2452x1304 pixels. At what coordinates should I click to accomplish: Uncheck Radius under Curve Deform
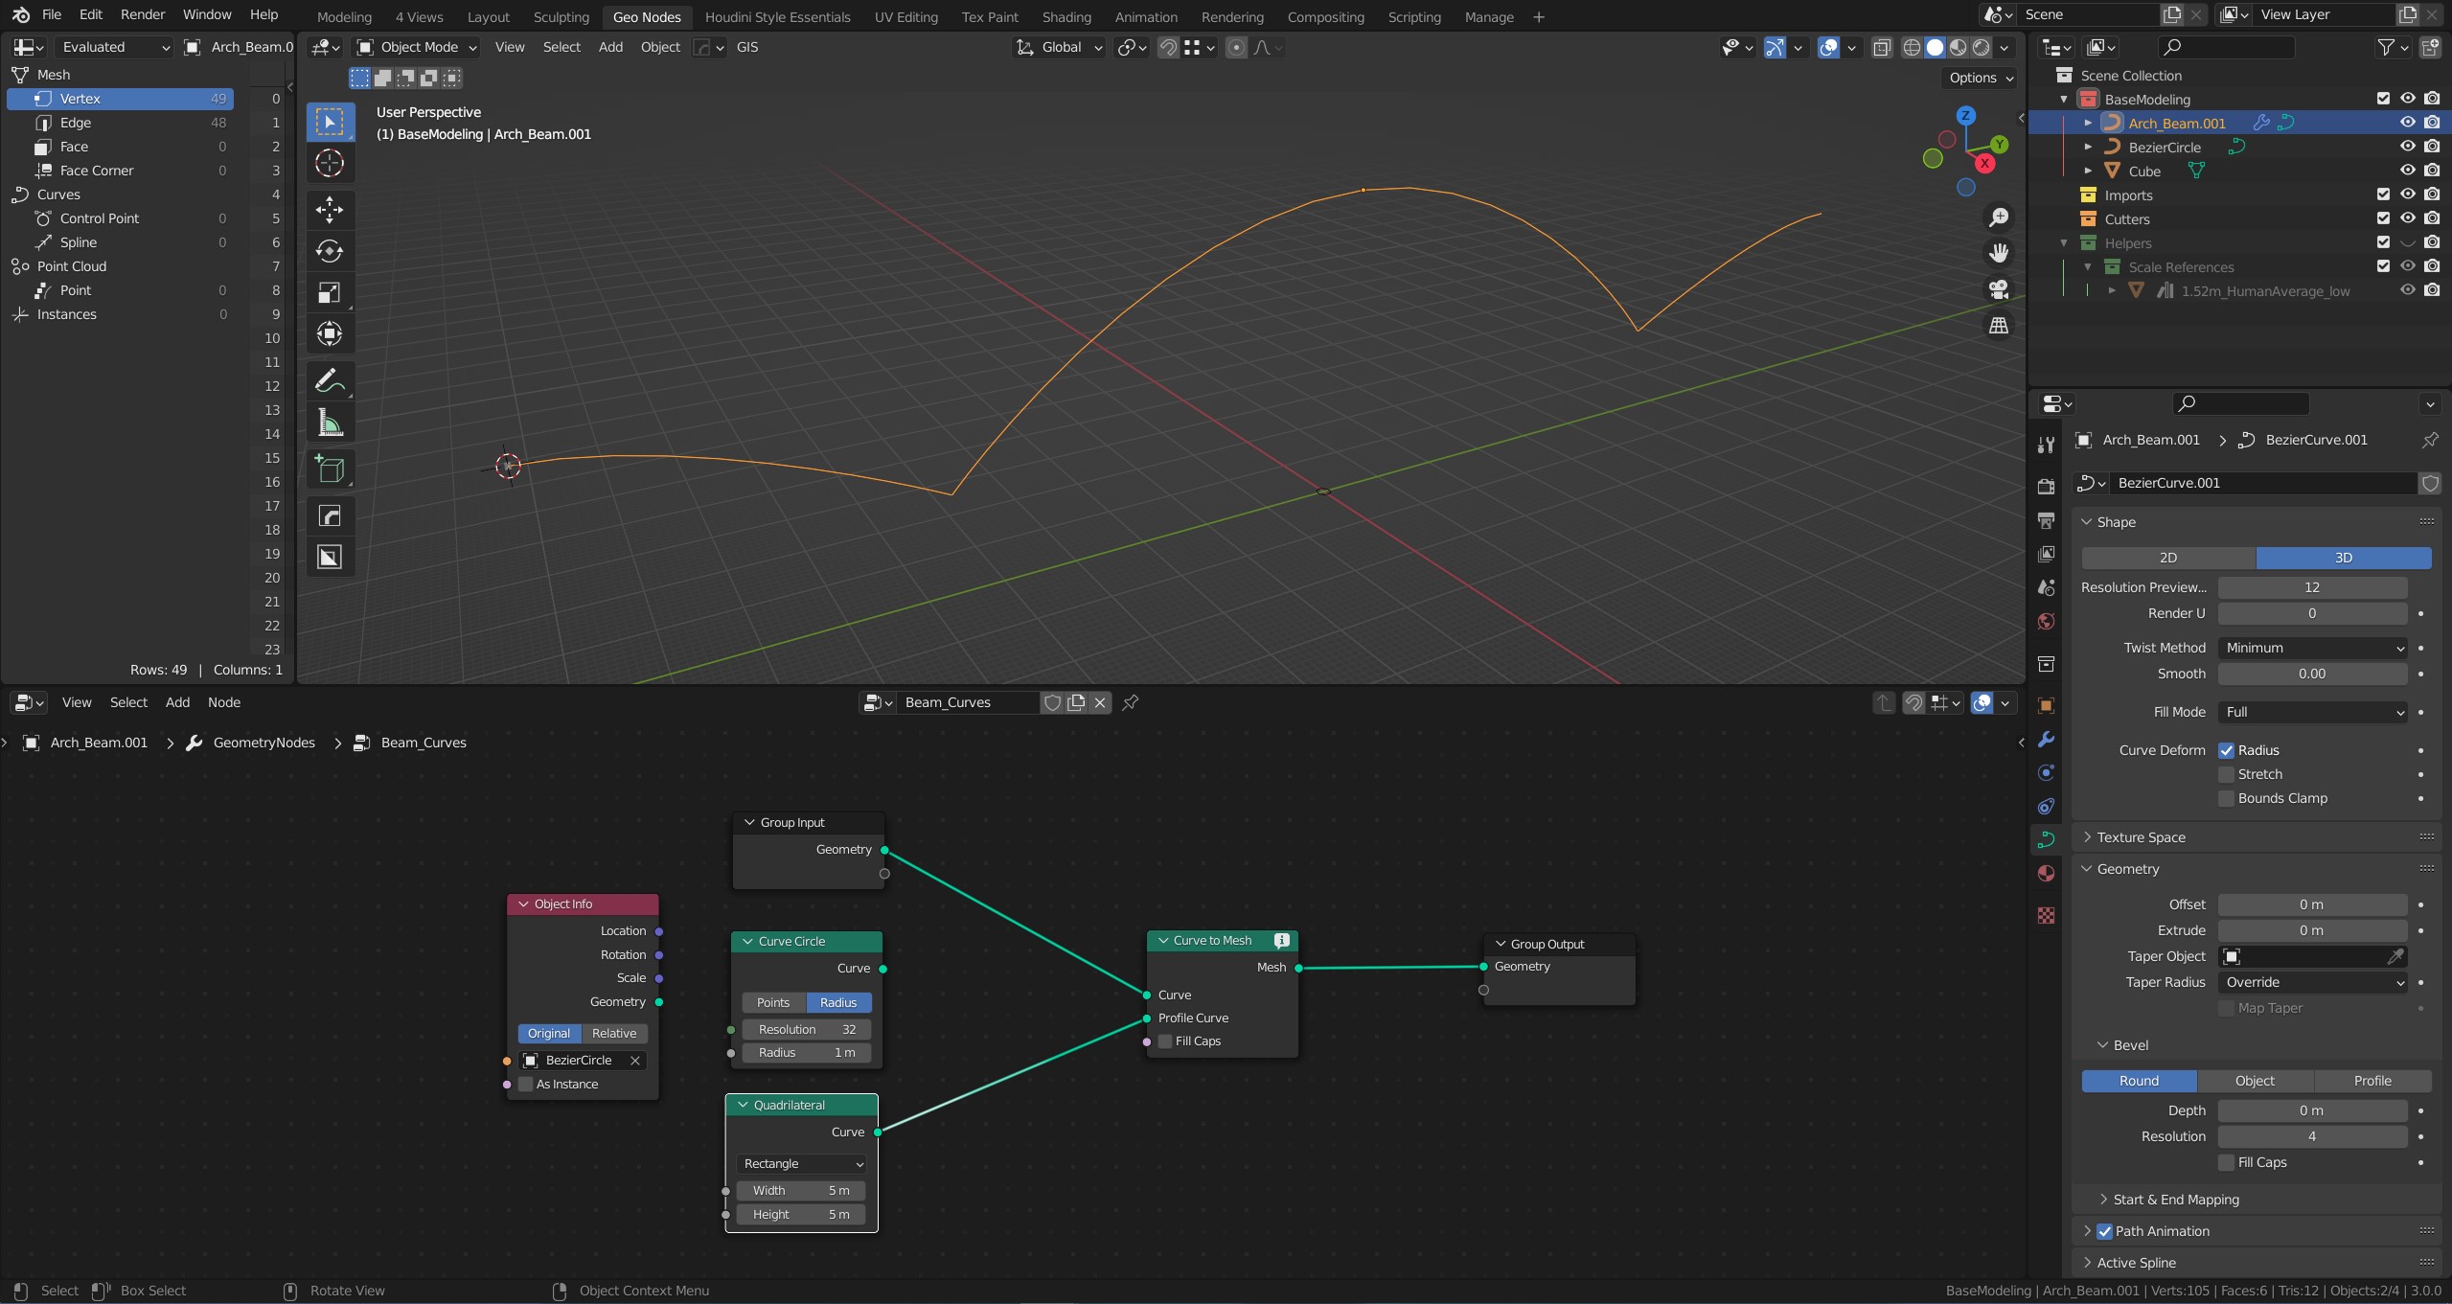pyautogui.click(x=2226, y=750)
